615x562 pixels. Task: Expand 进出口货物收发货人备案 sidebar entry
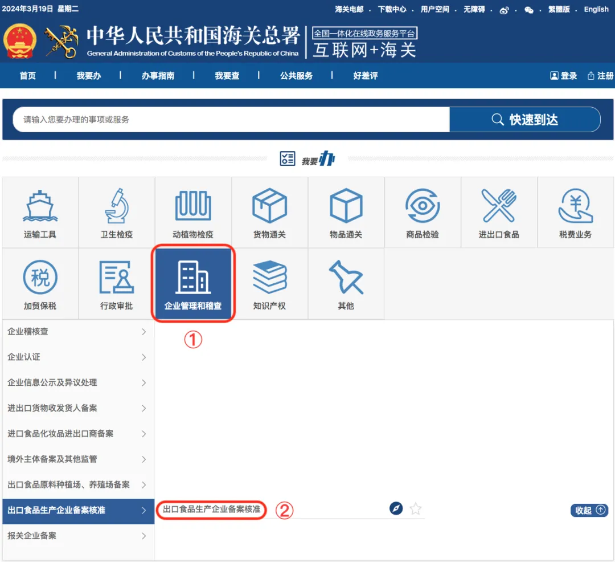click(79, 408)
